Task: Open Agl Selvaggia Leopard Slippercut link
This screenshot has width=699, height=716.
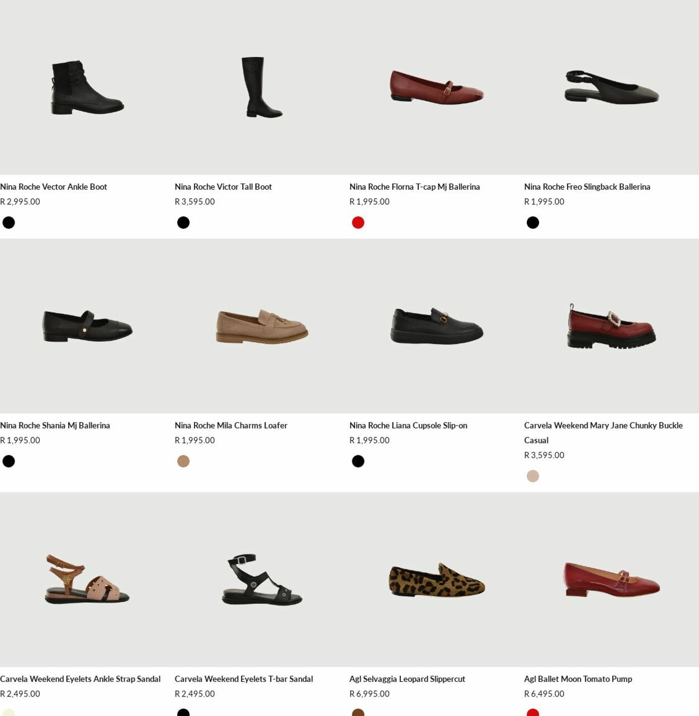Action: 407,679
